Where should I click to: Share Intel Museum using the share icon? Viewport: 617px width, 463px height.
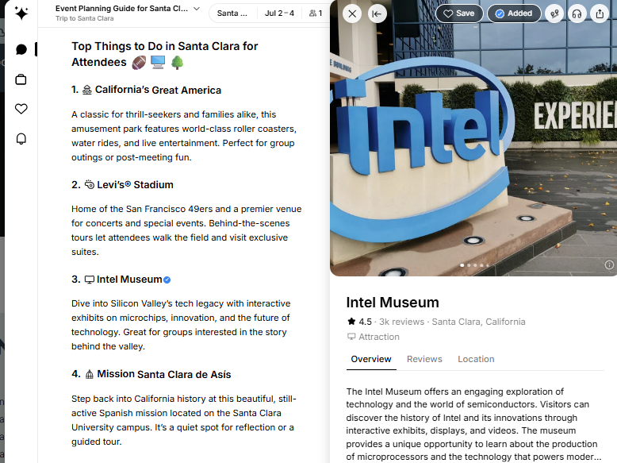pos(600,14)
